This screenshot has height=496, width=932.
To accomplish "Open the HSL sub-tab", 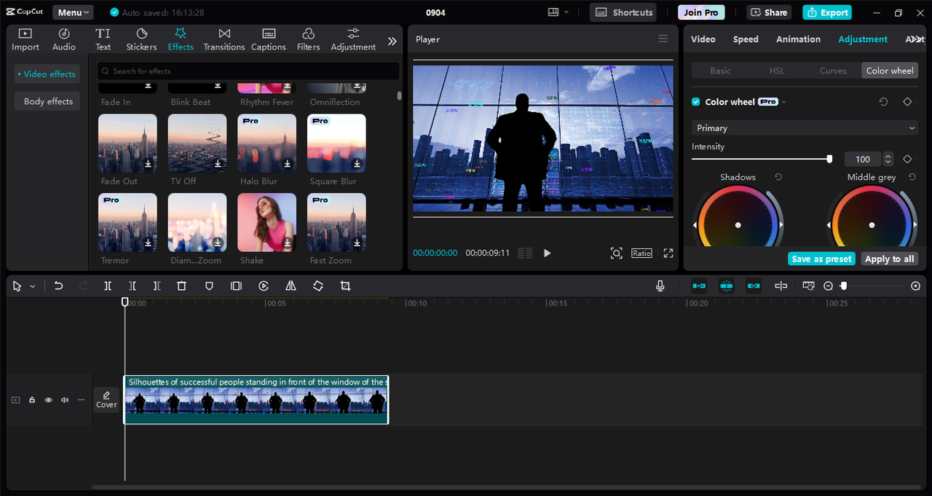I will pos(777,71).
